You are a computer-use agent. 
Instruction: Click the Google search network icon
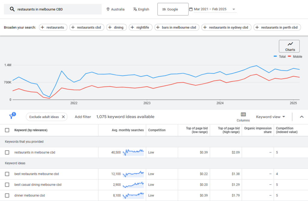pyautogui.click(x=165, y=9)
